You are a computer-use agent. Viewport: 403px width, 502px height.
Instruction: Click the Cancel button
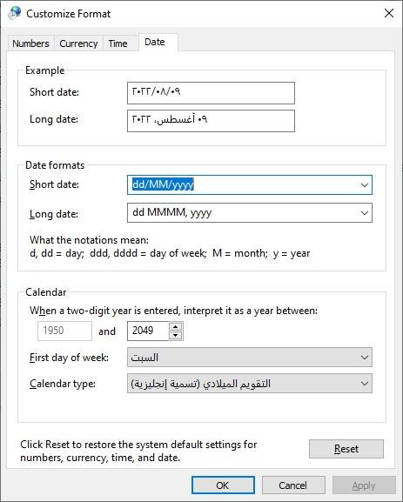click(293, 485)
